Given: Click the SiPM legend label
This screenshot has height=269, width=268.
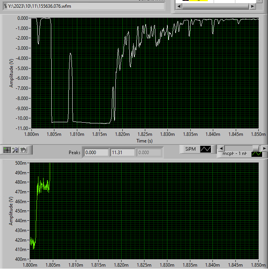Looking at the screenshot, I should pyautogui.click(x=190, y=149).
